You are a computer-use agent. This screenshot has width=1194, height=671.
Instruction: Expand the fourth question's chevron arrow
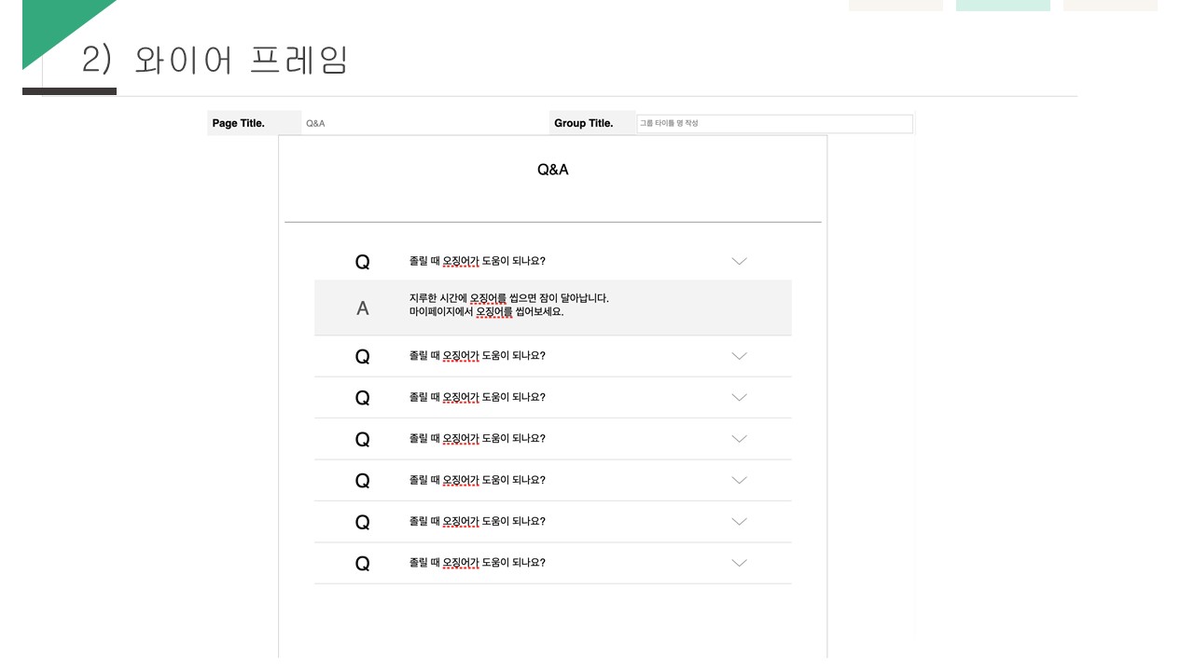pyautogui.click(x=739, y=439)
